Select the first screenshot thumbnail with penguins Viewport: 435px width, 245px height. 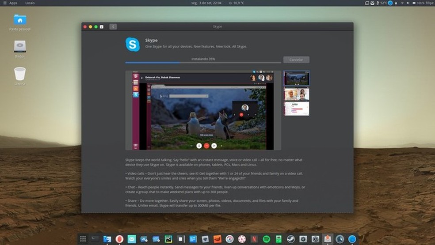(x=296, y=78)
